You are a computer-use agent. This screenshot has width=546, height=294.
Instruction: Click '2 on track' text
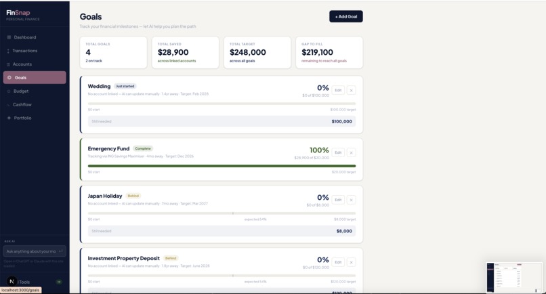pos(94,61)
